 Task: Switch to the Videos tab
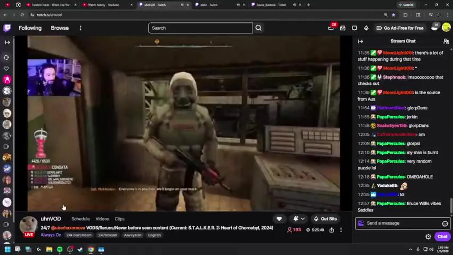coord(102,219)
